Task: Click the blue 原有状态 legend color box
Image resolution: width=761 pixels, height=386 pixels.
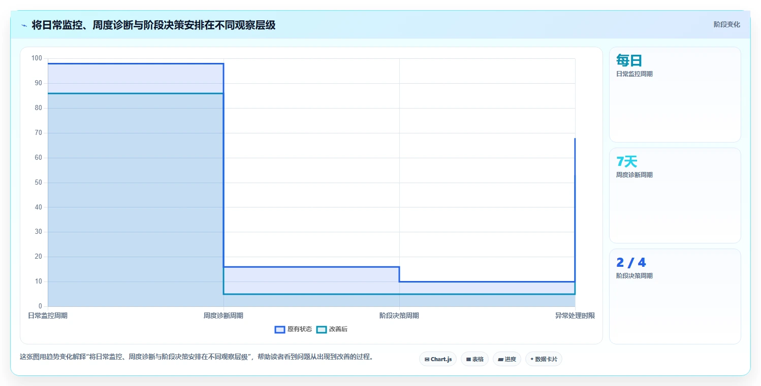Action: tap(279, 329)
